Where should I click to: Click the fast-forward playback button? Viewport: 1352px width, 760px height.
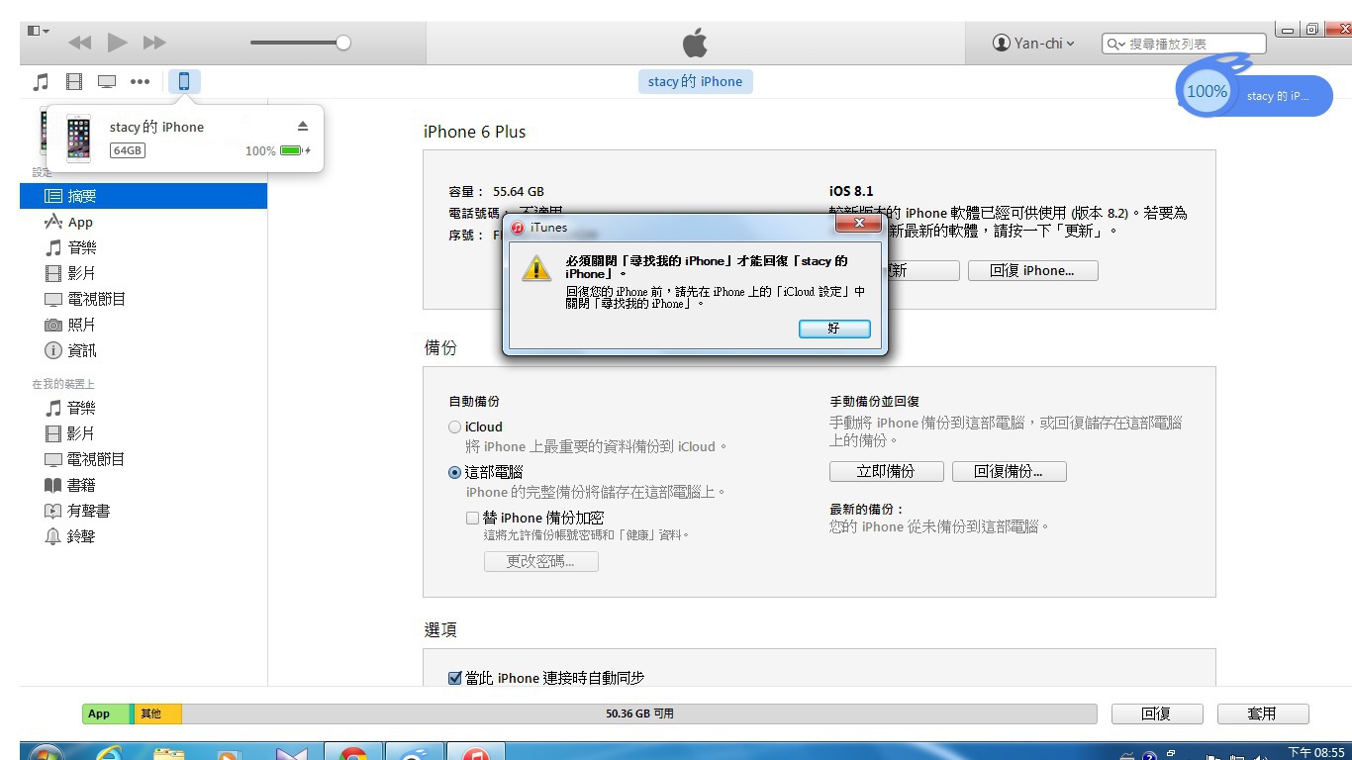click(x=154, y=43)
